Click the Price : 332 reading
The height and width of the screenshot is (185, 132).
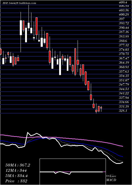tap(16, 181)
